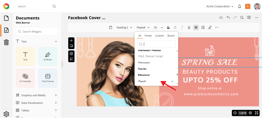
Task: Open the trash bin in sidebar
Action: pyautogui.click(x=6, y=42)
